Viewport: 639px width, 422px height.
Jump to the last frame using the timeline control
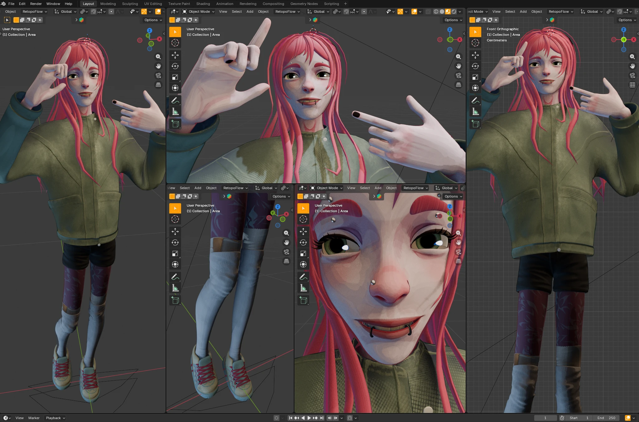pyautogui.click(x=321, y=418)
